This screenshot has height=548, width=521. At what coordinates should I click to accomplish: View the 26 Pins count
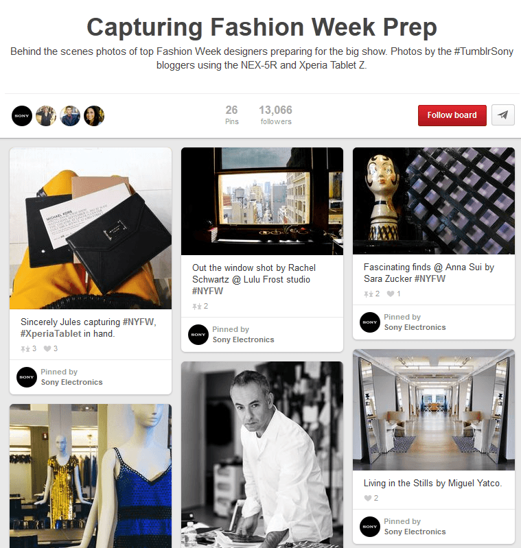pyautogui.click(x=231, y=115)
